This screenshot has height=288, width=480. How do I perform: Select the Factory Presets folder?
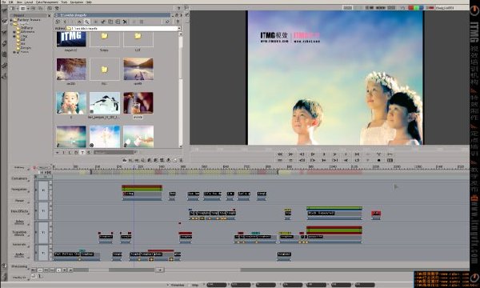point(27,20)
